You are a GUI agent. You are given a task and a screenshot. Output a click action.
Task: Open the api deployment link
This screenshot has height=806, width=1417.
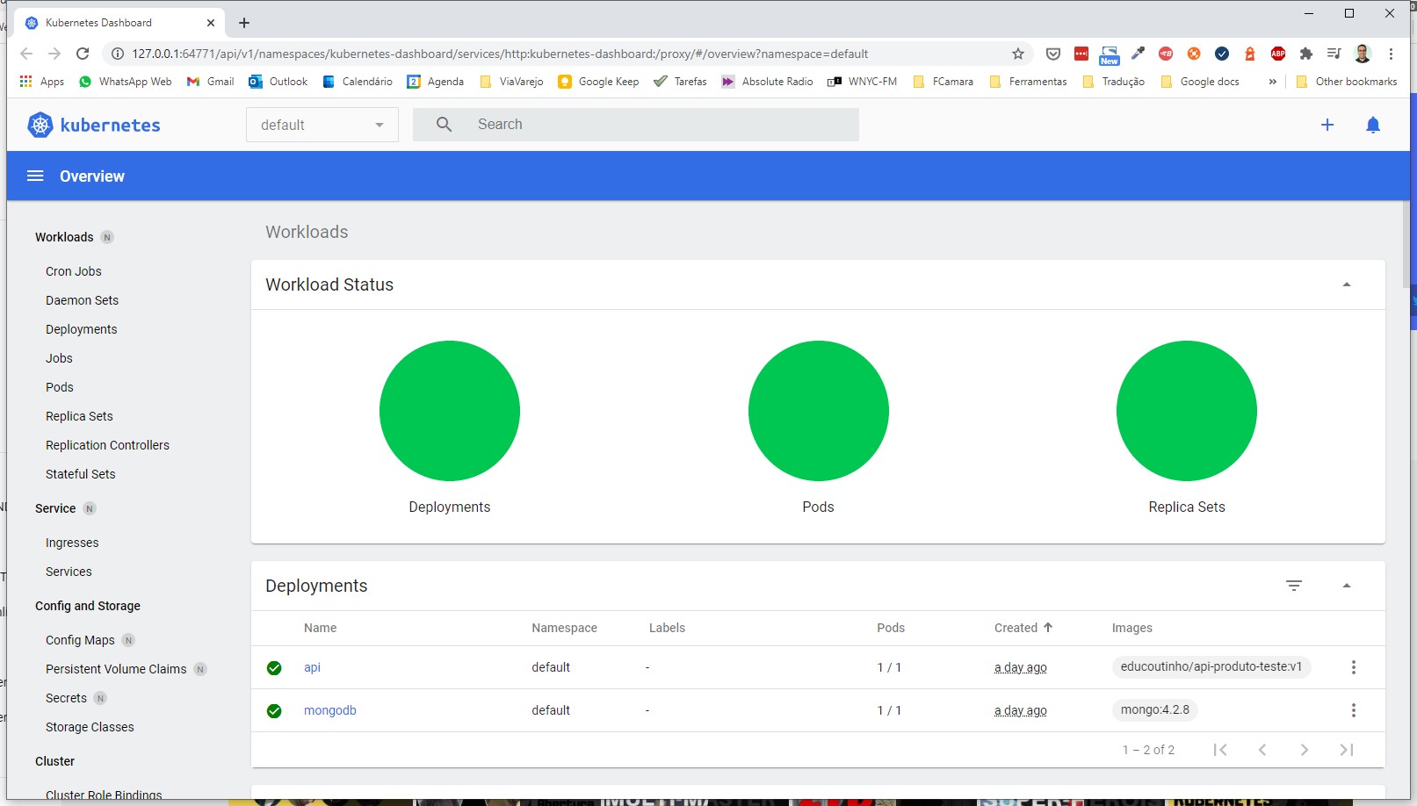click(312, 667)
